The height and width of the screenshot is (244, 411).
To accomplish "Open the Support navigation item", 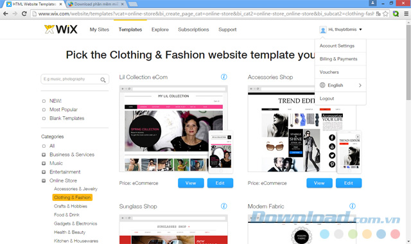I will coord(227,30).
